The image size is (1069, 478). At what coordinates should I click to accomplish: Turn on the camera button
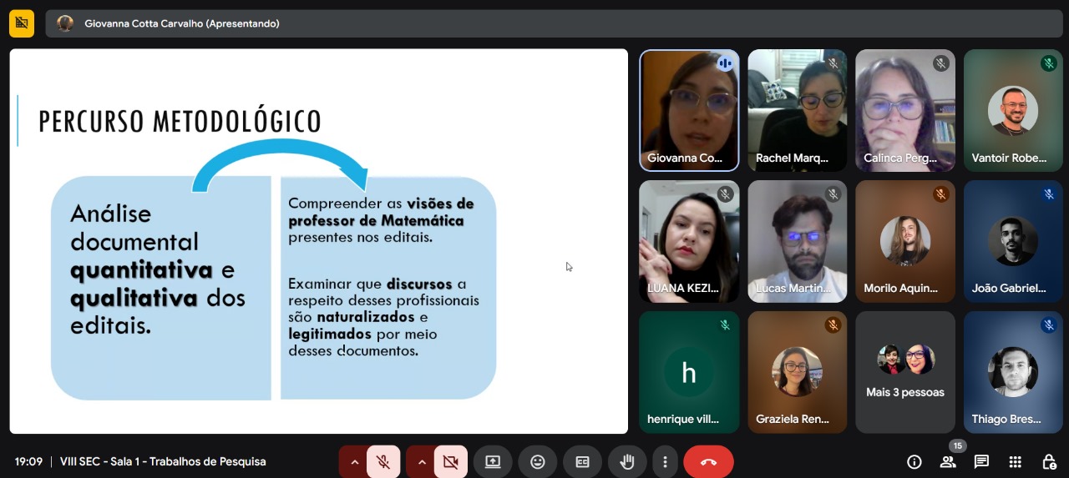click(x=451, y=461)
